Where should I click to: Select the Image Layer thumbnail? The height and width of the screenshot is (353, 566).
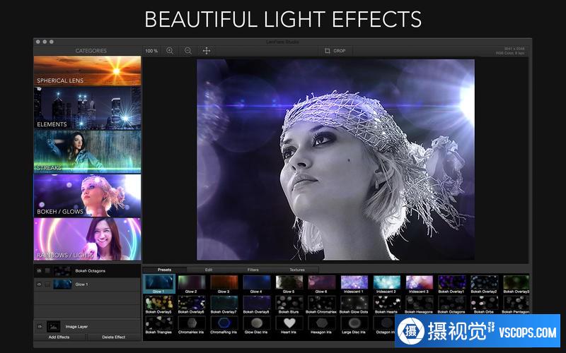click(x=54, y=326)
